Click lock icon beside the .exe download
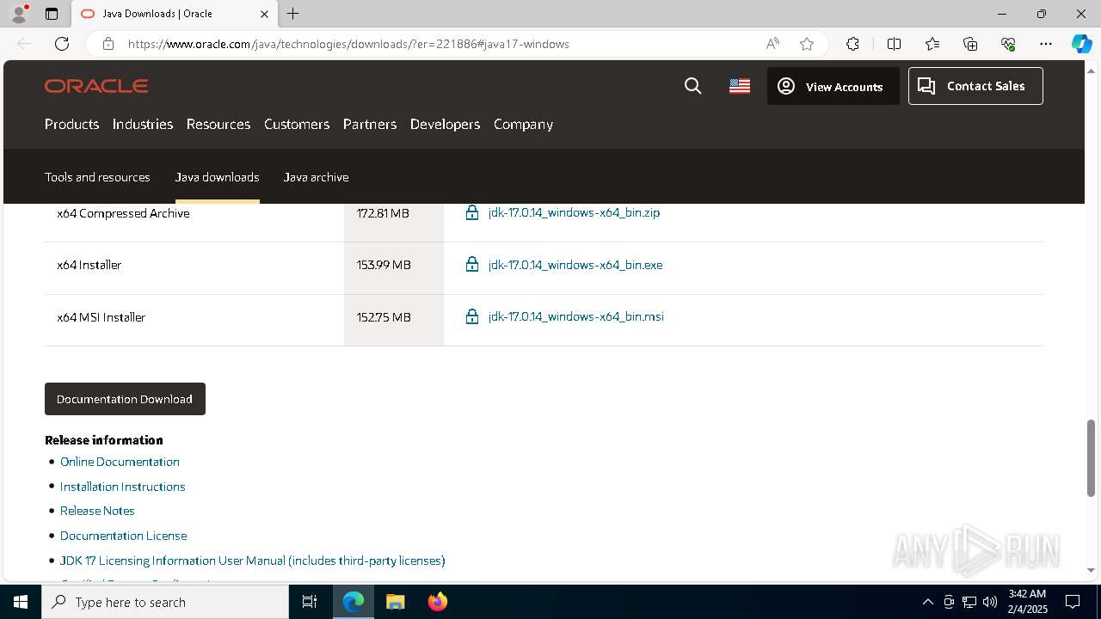 pos(472,265)
